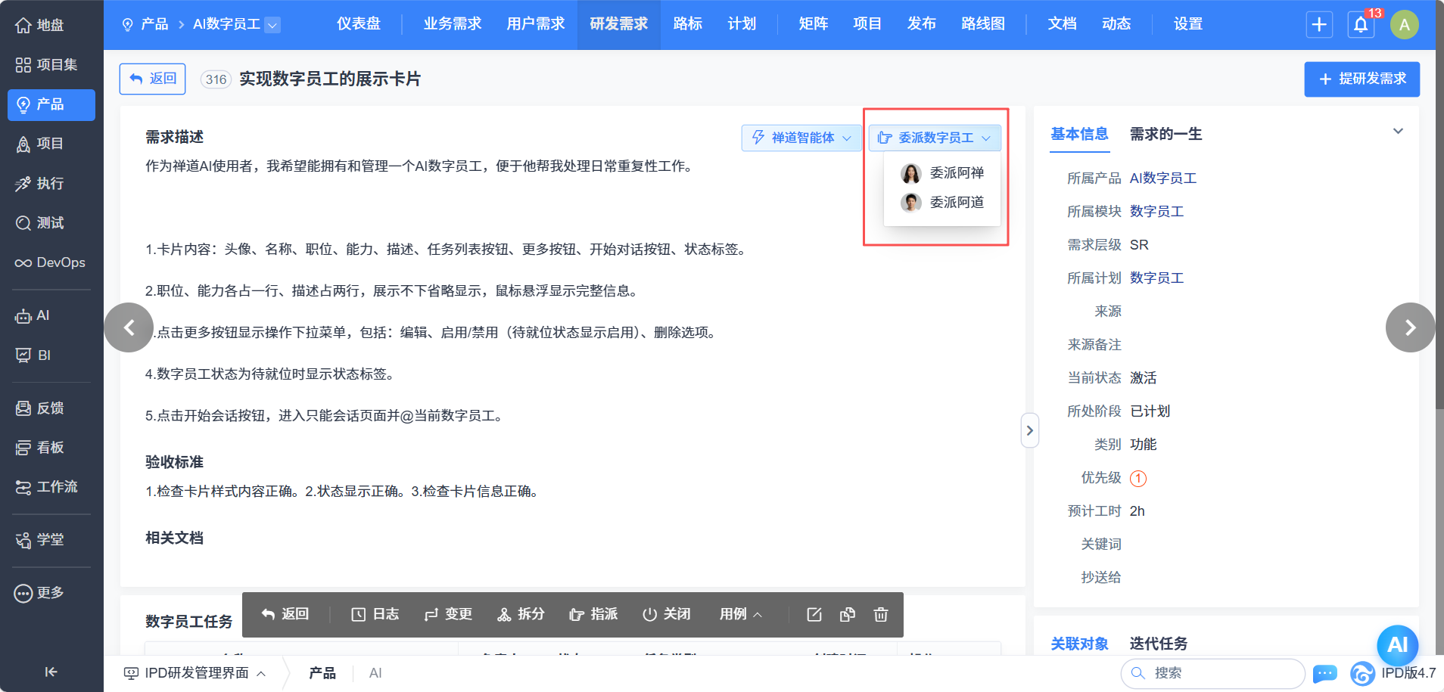1444x692 pixels.
Task: Open the 数字员工 link in 所属计划
Action: [x=1156, y=278]
